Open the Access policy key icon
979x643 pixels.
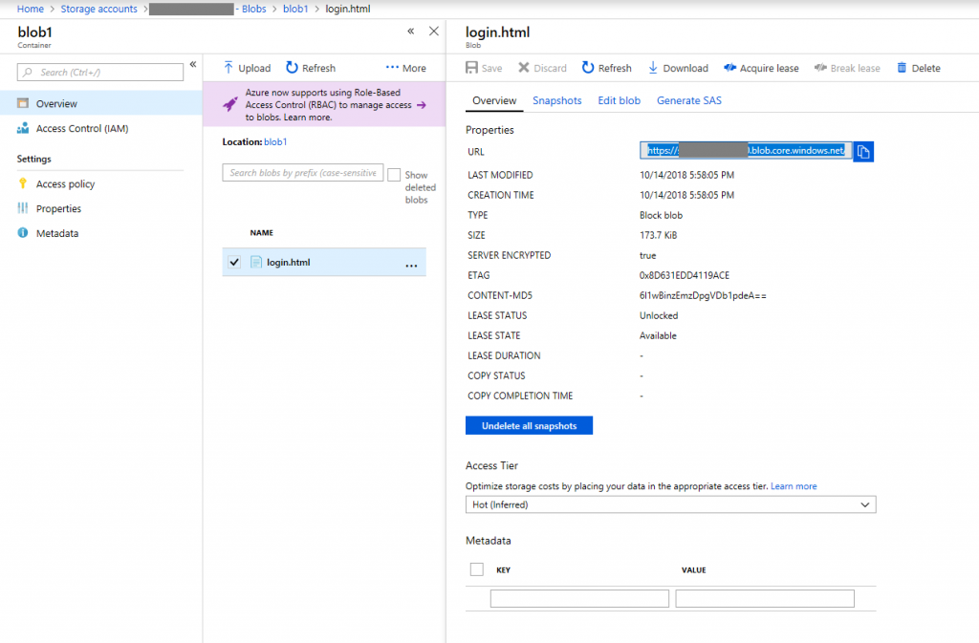pyautogui.click(x=23, y=183)
